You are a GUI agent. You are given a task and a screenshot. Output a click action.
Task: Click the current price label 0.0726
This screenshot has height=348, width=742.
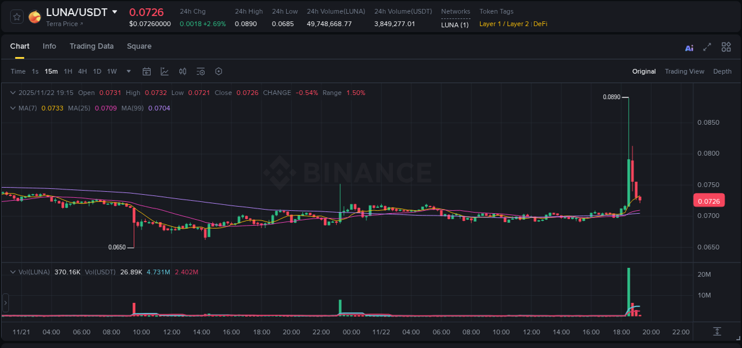click(x=710, y=200)
